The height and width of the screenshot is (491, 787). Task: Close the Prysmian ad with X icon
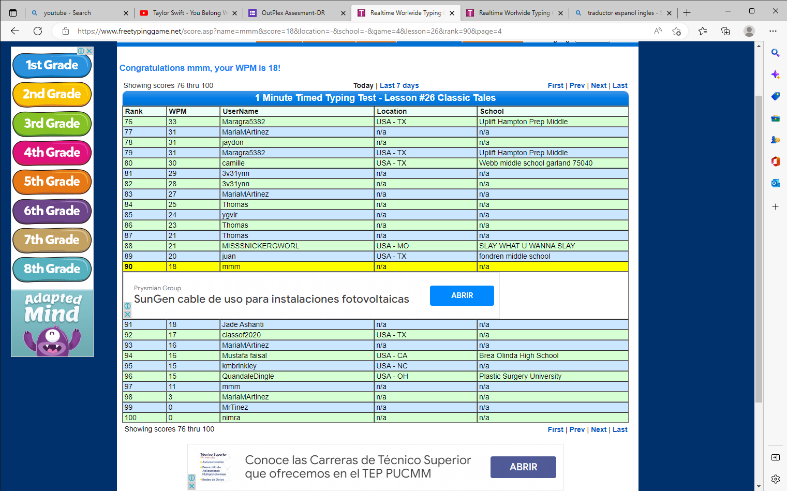click(127, 315)
